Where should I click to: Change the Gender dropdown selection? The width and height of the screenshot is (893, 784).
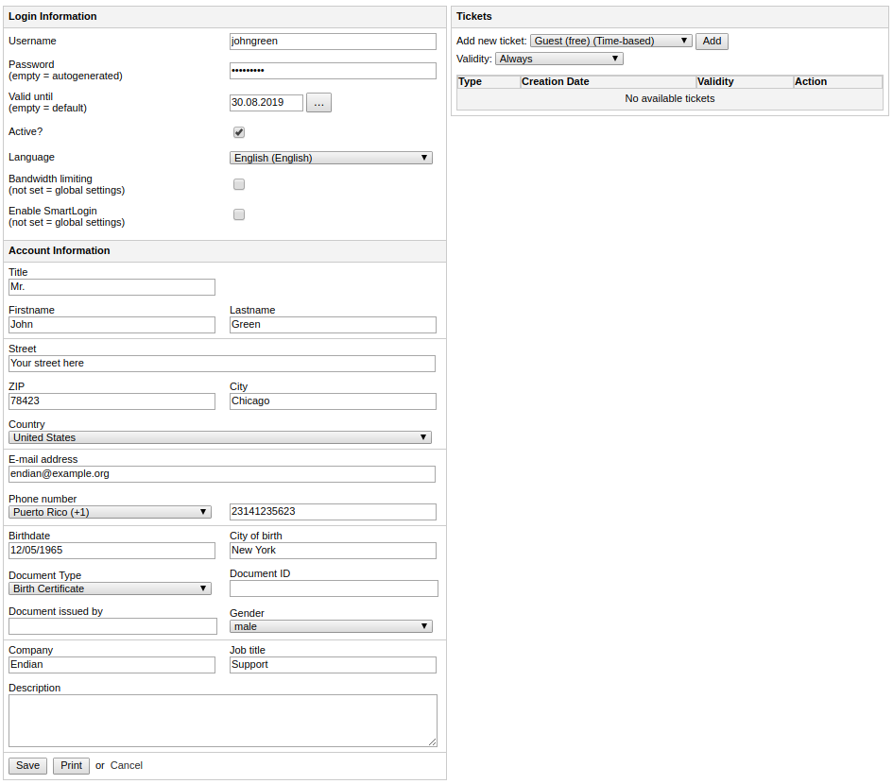pyautogui.click(x=331, y=626)
